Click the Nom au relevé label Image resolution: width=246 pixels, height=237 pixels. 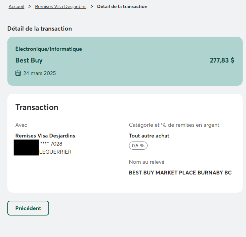point(147,162)
